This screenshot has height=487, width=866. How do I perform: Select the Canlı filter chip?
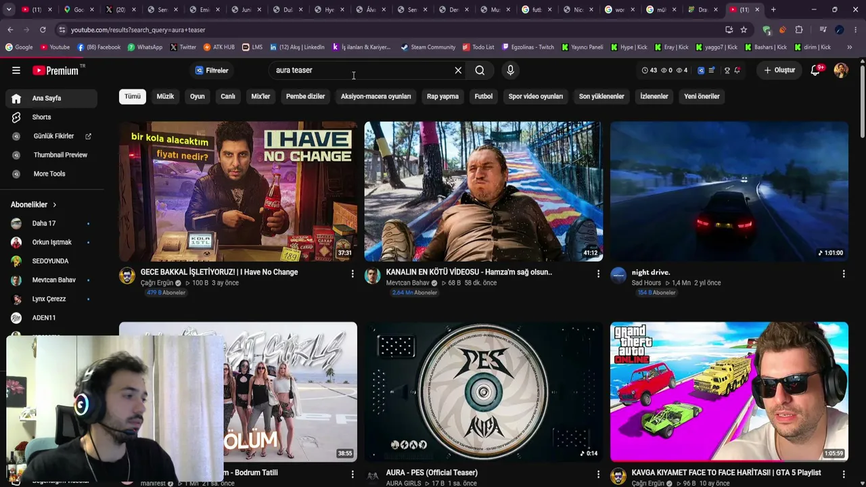tap(228, 96)
